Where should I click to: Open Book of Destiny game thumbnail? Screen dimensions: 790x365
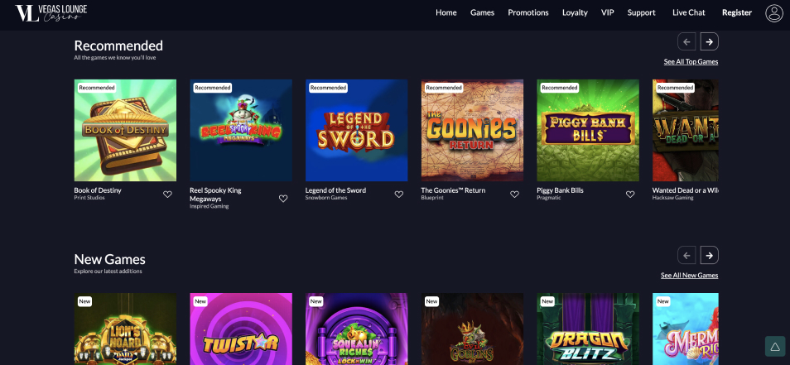tap(125, 130)
